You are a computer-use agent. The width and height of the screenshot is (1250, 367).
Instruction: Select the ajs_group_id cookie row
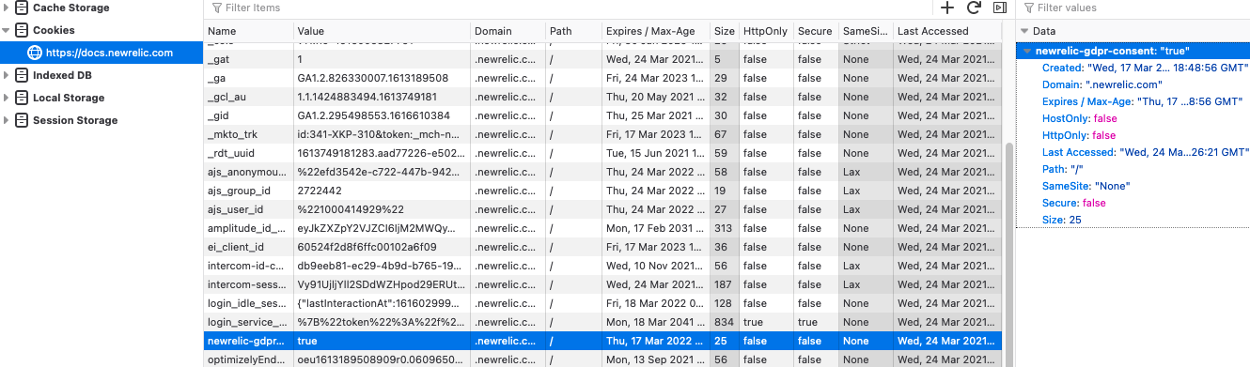(x=602, y=191)
